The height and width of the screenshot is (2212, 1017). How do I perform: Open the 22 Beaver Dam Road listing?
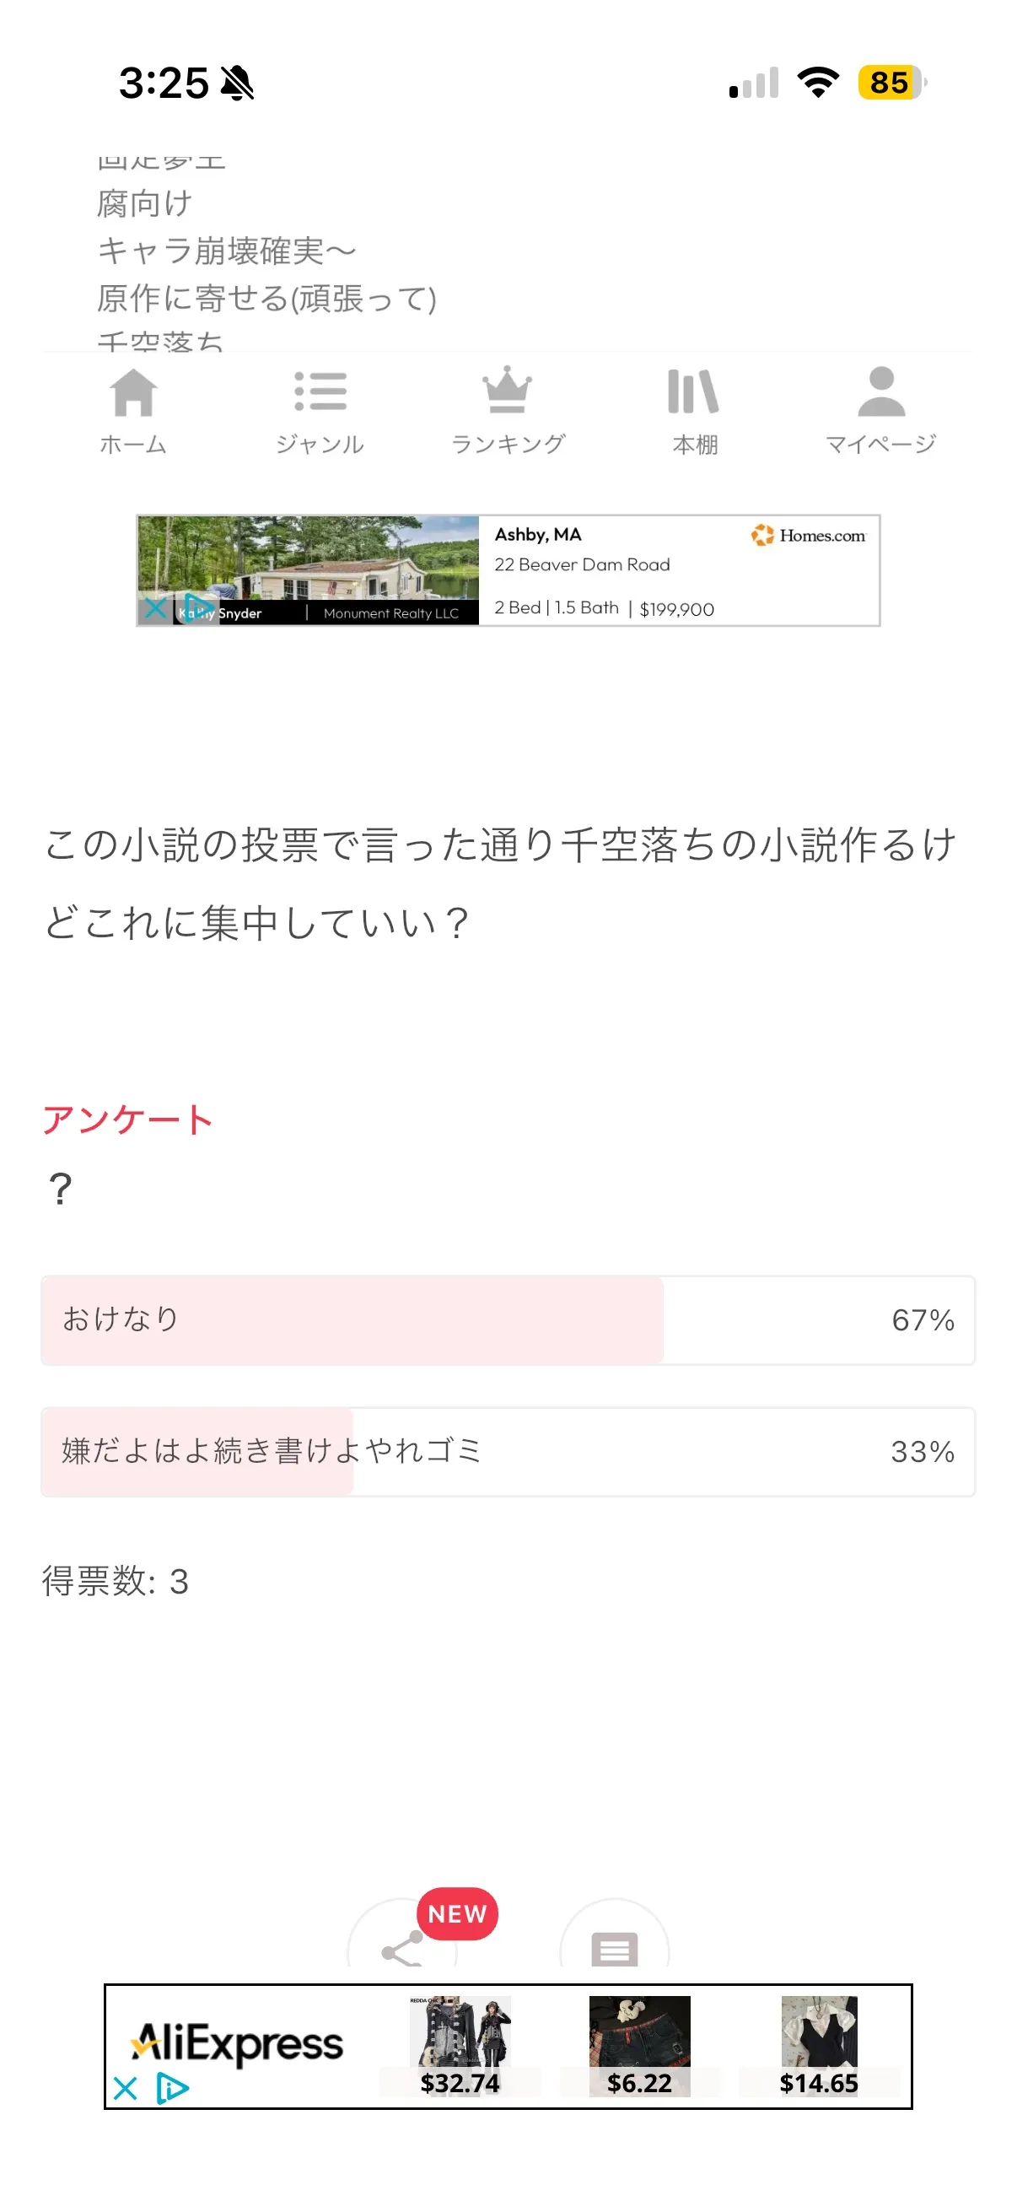click(x=582, y=565)
